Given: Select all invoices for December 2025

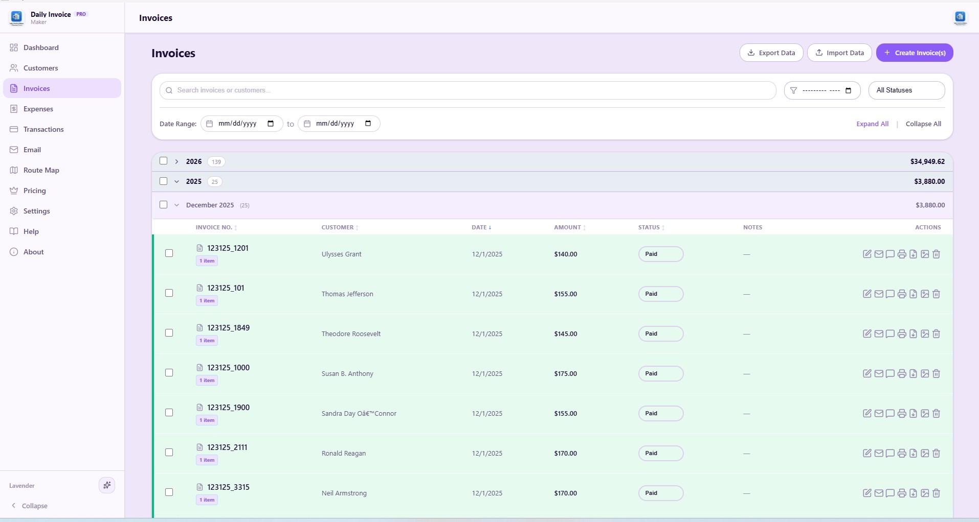Looking at the screenshot, I should coord(163,204).
